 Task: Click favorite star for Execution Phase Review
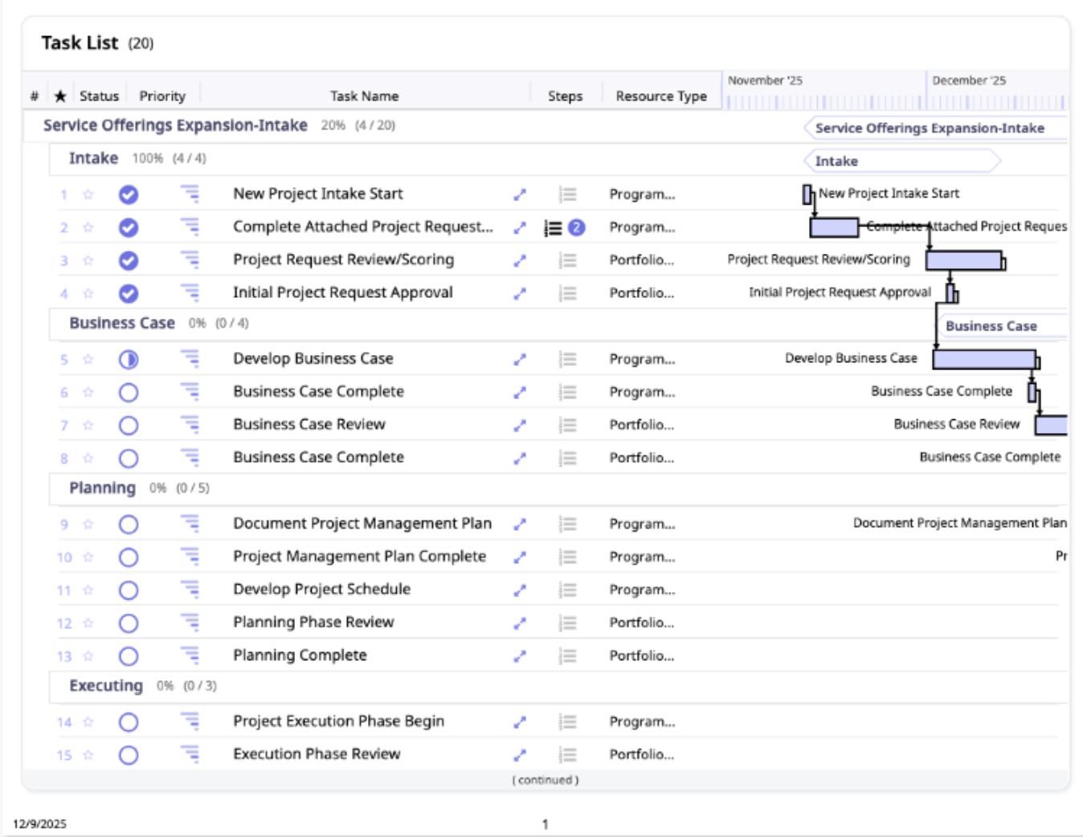click(88, 755)
